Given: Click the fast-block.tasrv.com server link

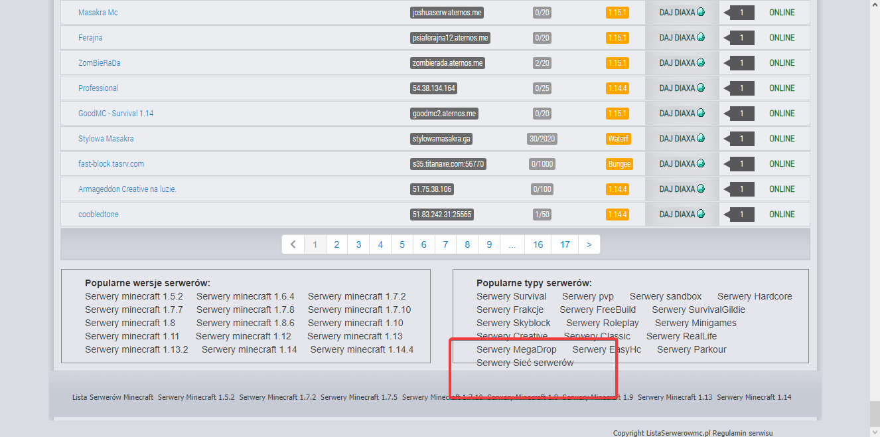Looking at the screenshot, I should (x=111, y=164).
